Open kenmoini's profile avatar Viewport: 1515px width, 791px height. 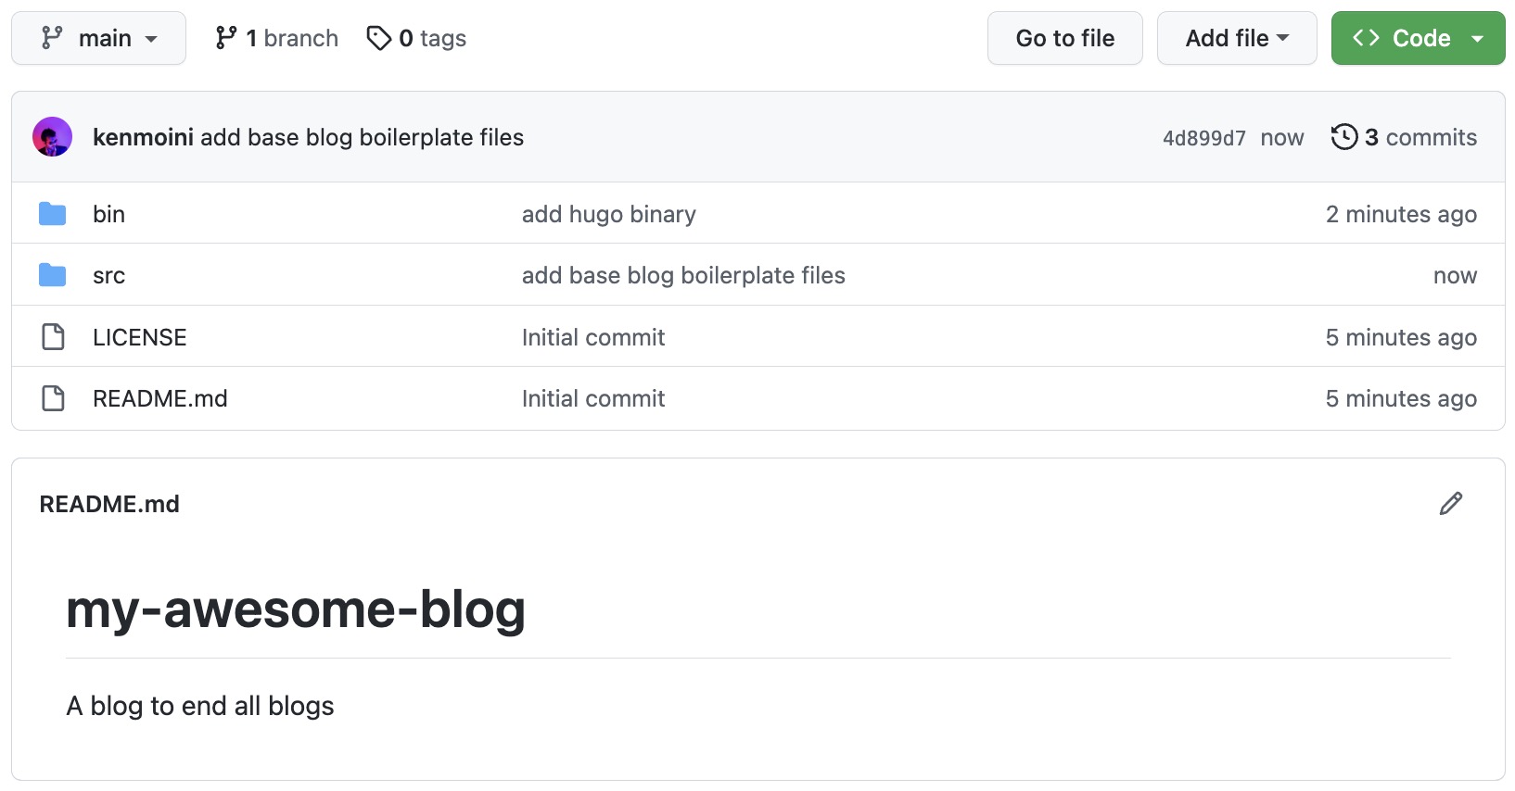click(x=52, y=137)
